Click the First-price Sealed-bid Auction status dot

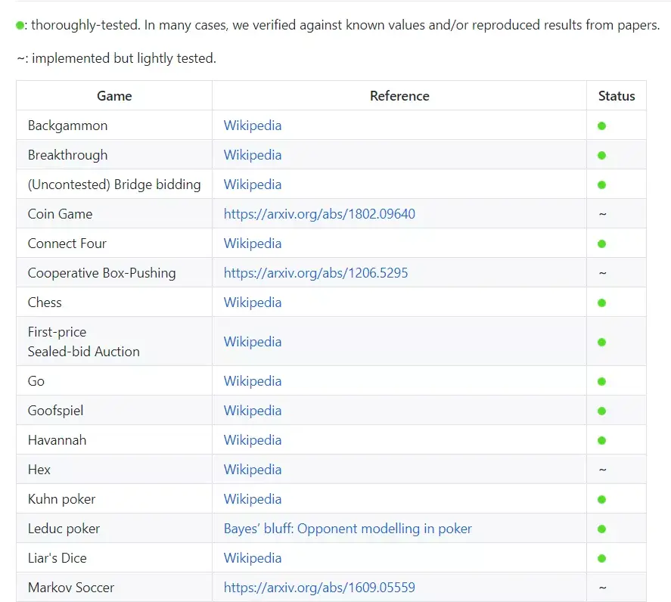point(602,343)
